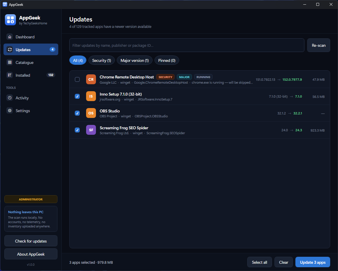Select the Security (1) filter tab

(101, 60)
